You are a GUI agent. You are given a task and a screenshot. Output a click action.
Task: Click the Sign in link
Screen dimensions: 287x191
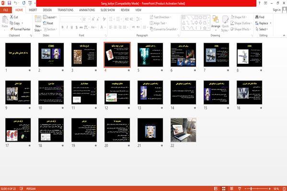(x=276, y=10)
